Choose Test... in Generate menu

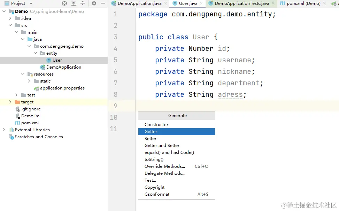click(x=177, y=180)
